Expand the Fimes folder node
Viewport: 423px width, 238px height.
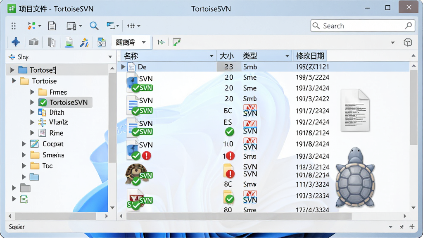click(x=32, y=92)
